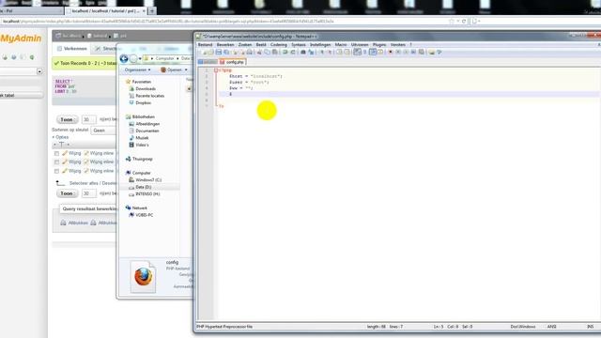Tick the first result row checkbox in phpMyAdmin

point(56,153)
